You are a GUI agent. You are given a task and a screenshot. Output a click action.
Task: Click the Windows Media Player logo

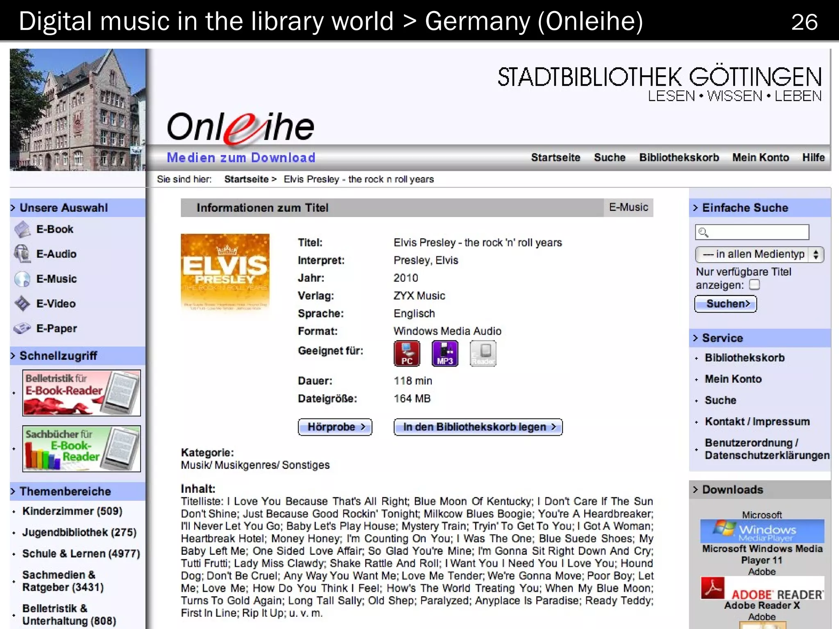pyautogui.click(x=762, y=531)
